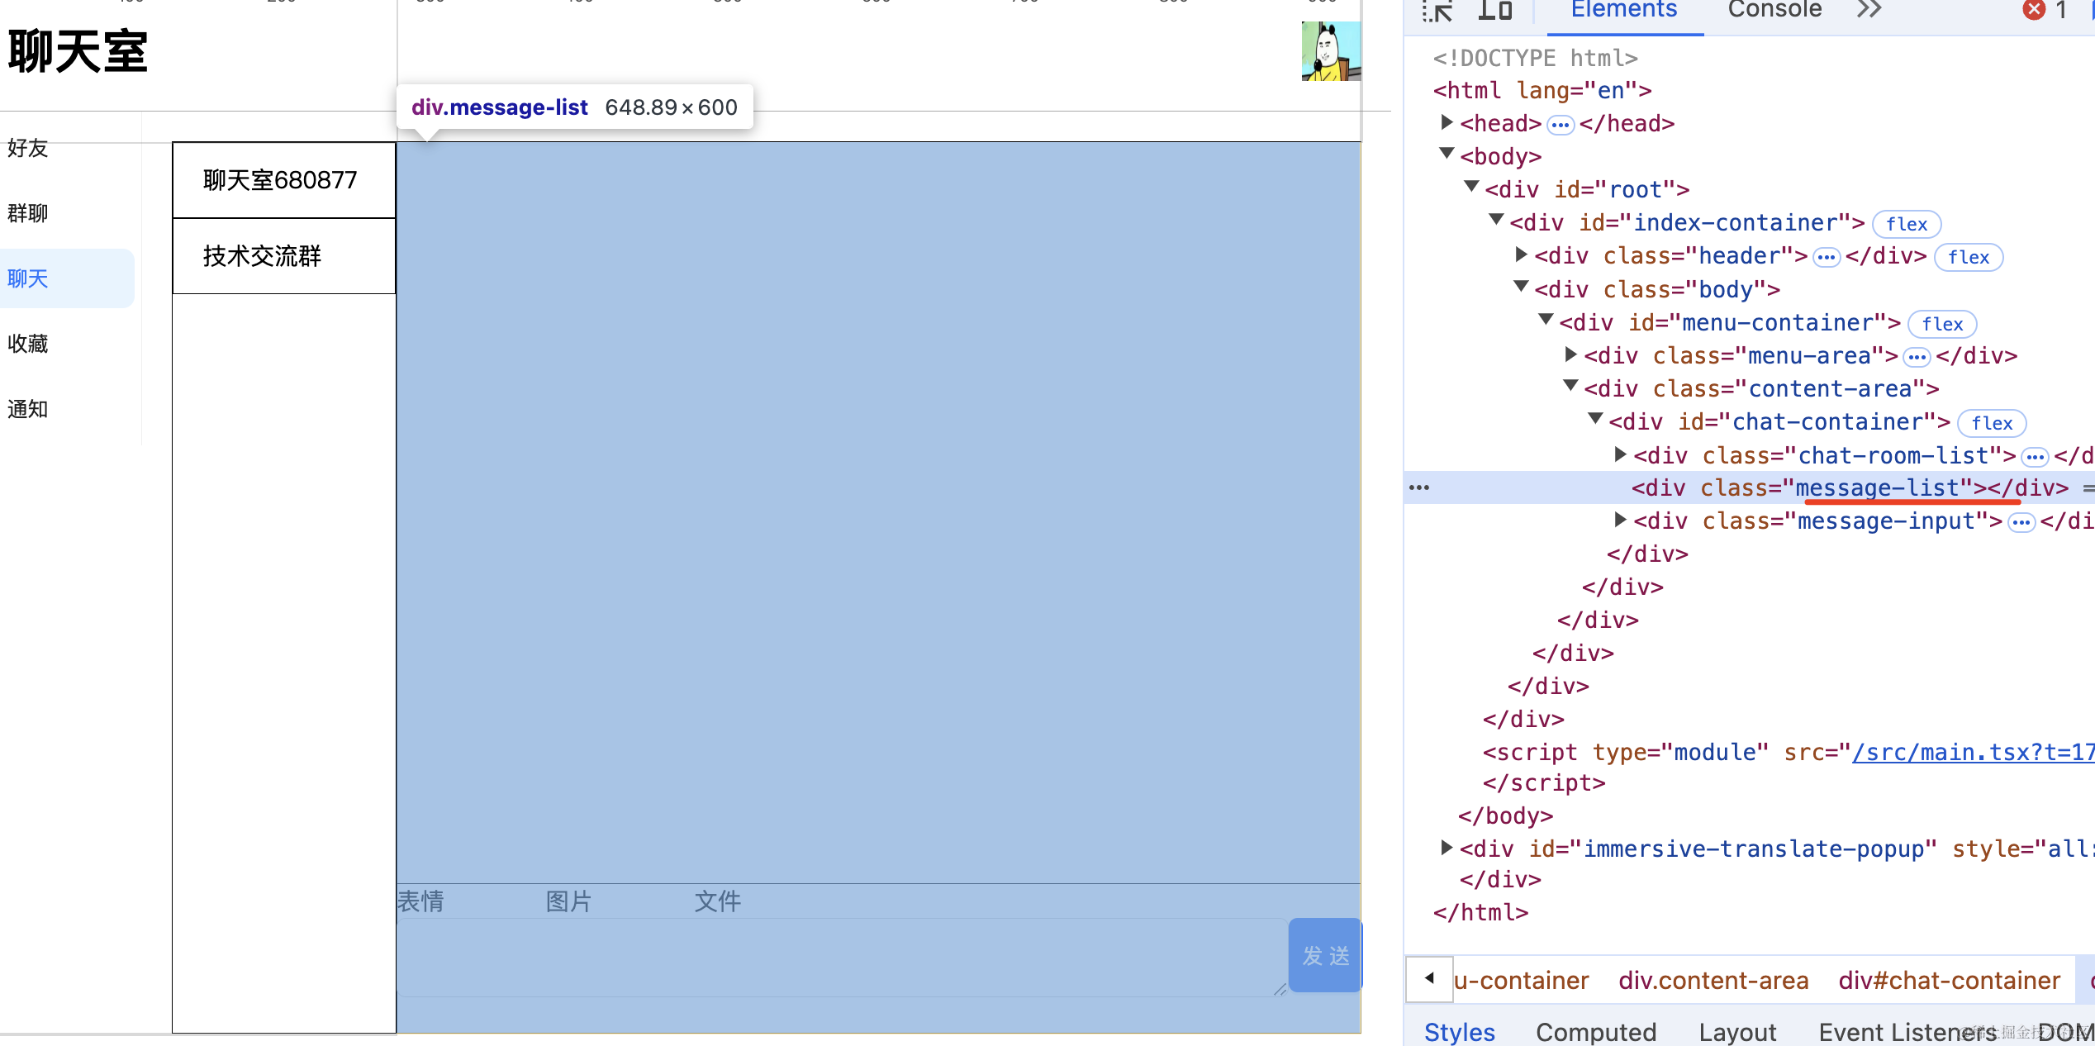Click the inspect element picker icon
Image resolution: width=2095 pixels, height=1046 pixels.
point(1437,11)
